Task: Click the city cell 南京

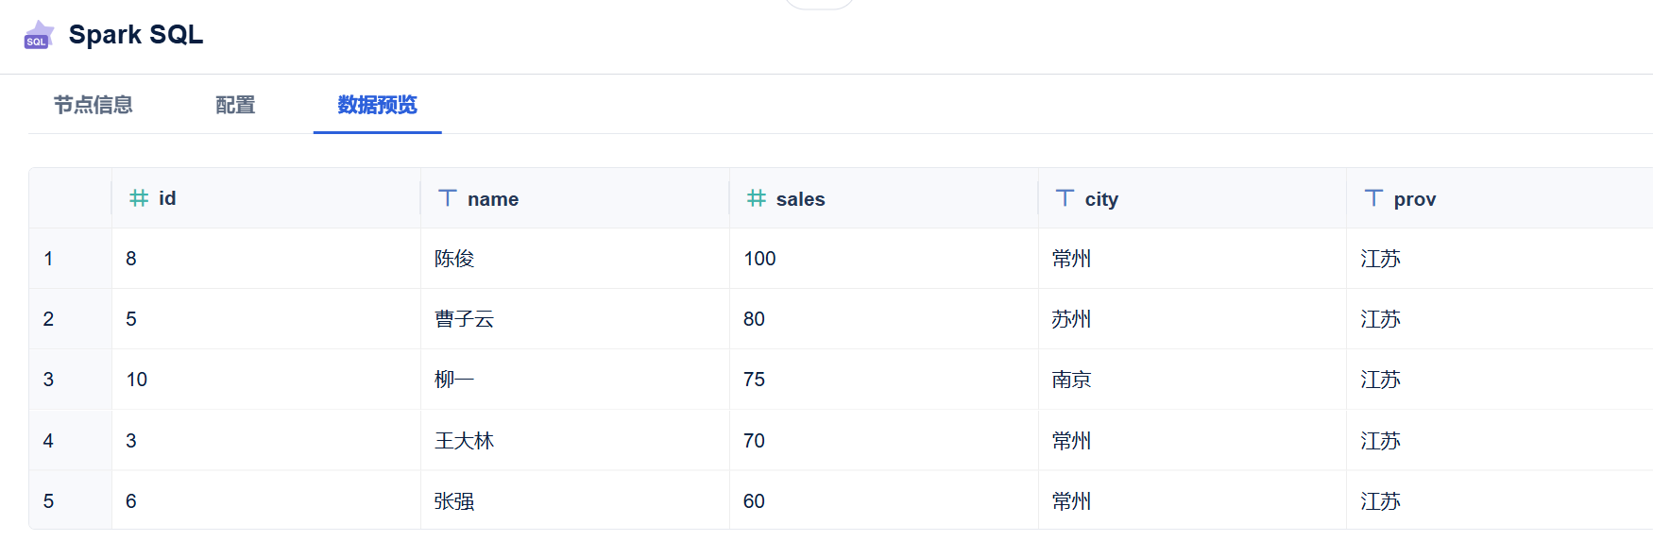Action: (1071, 380)
